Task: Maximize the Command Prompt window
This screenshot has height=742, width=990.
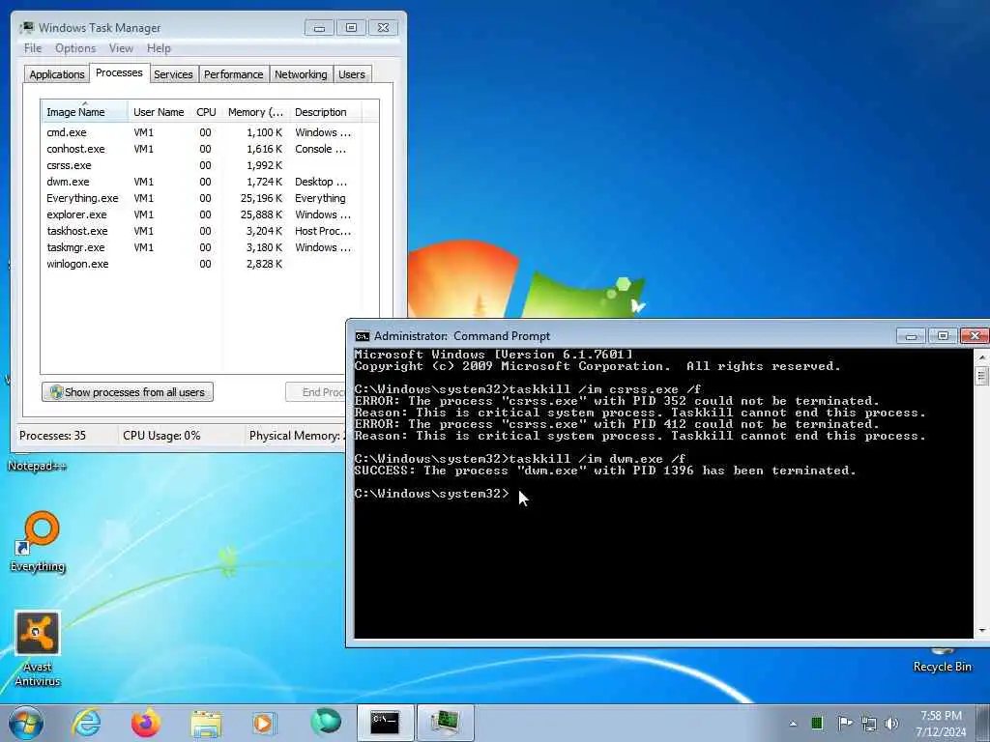Action: click(943, 336)
